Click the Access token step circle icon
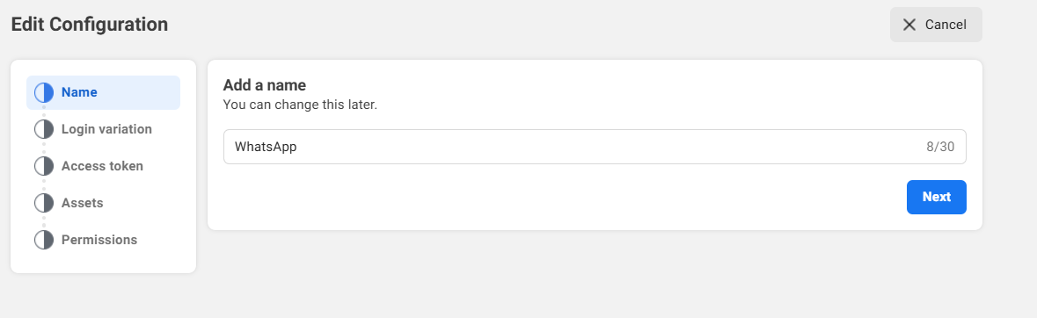1037x318 pixels. [44, 166]
